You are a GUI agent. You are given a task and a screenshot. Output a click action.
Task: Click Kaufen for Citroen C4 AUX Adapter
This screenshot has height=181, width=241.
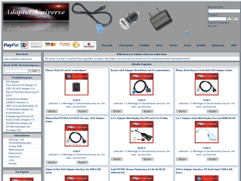[x=212, y=111]
